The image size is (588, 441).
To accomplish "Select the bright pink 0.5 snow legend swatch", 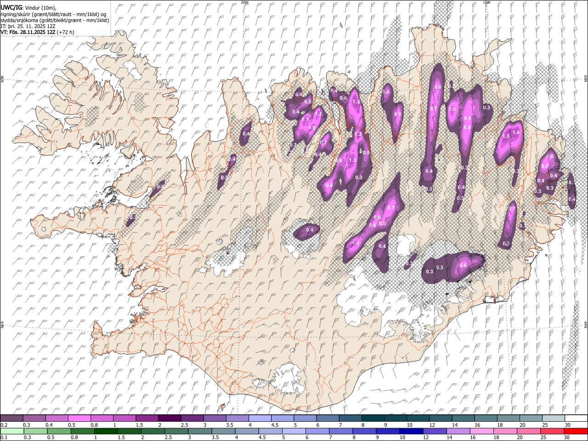I will (79, 418).
